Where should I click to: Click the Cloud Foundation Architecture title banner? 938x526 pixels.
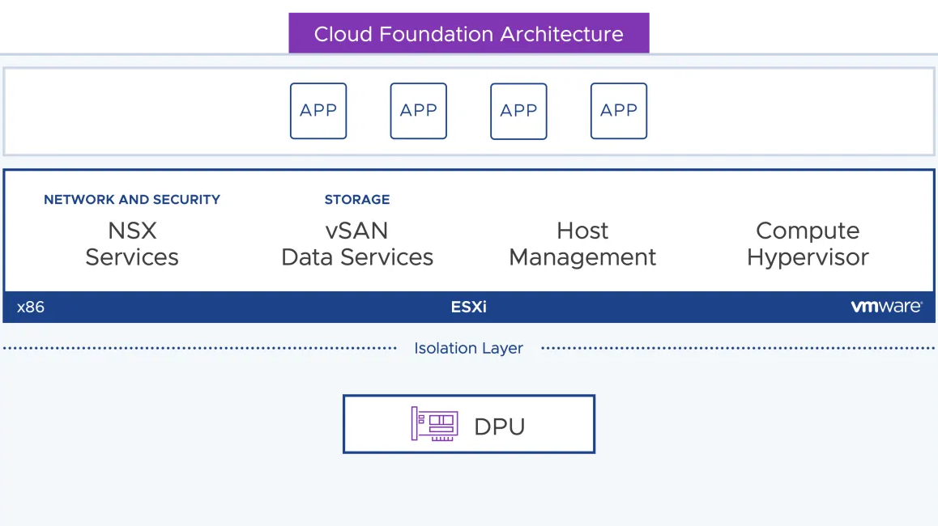469,33
